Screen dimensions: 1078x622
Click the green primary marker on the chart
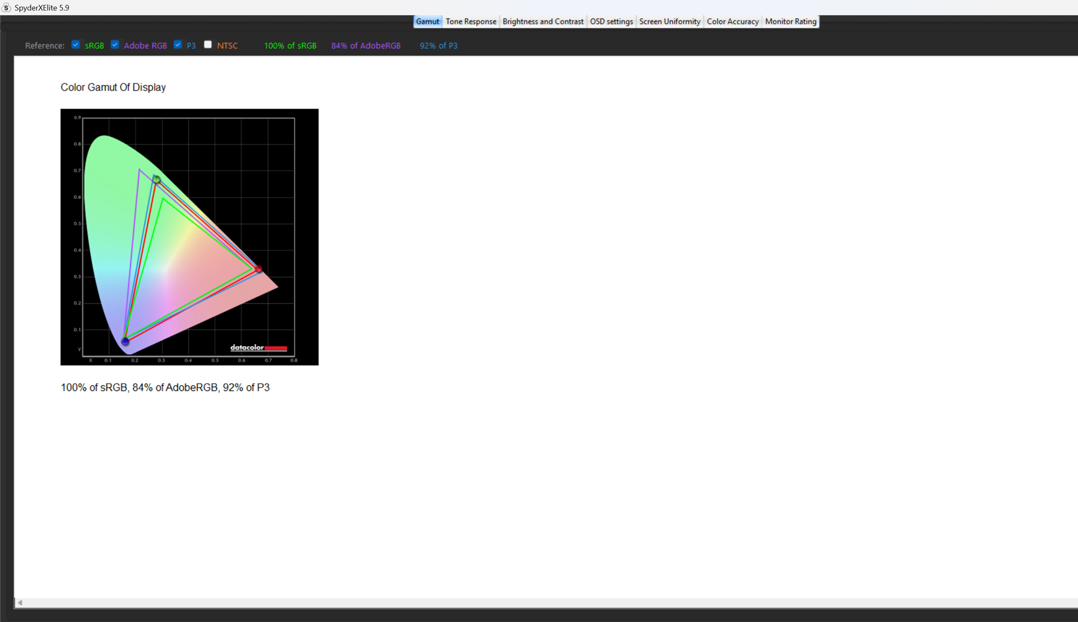pyautogui.click(x=156, y=180)
